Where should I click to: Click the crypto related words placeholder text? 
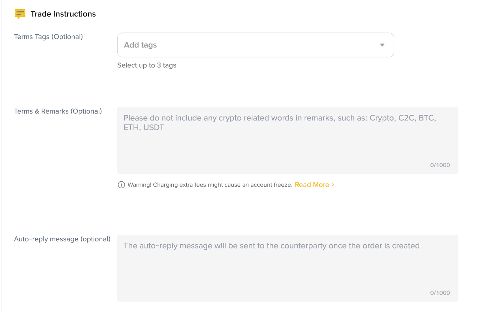(x=279, y=118)
